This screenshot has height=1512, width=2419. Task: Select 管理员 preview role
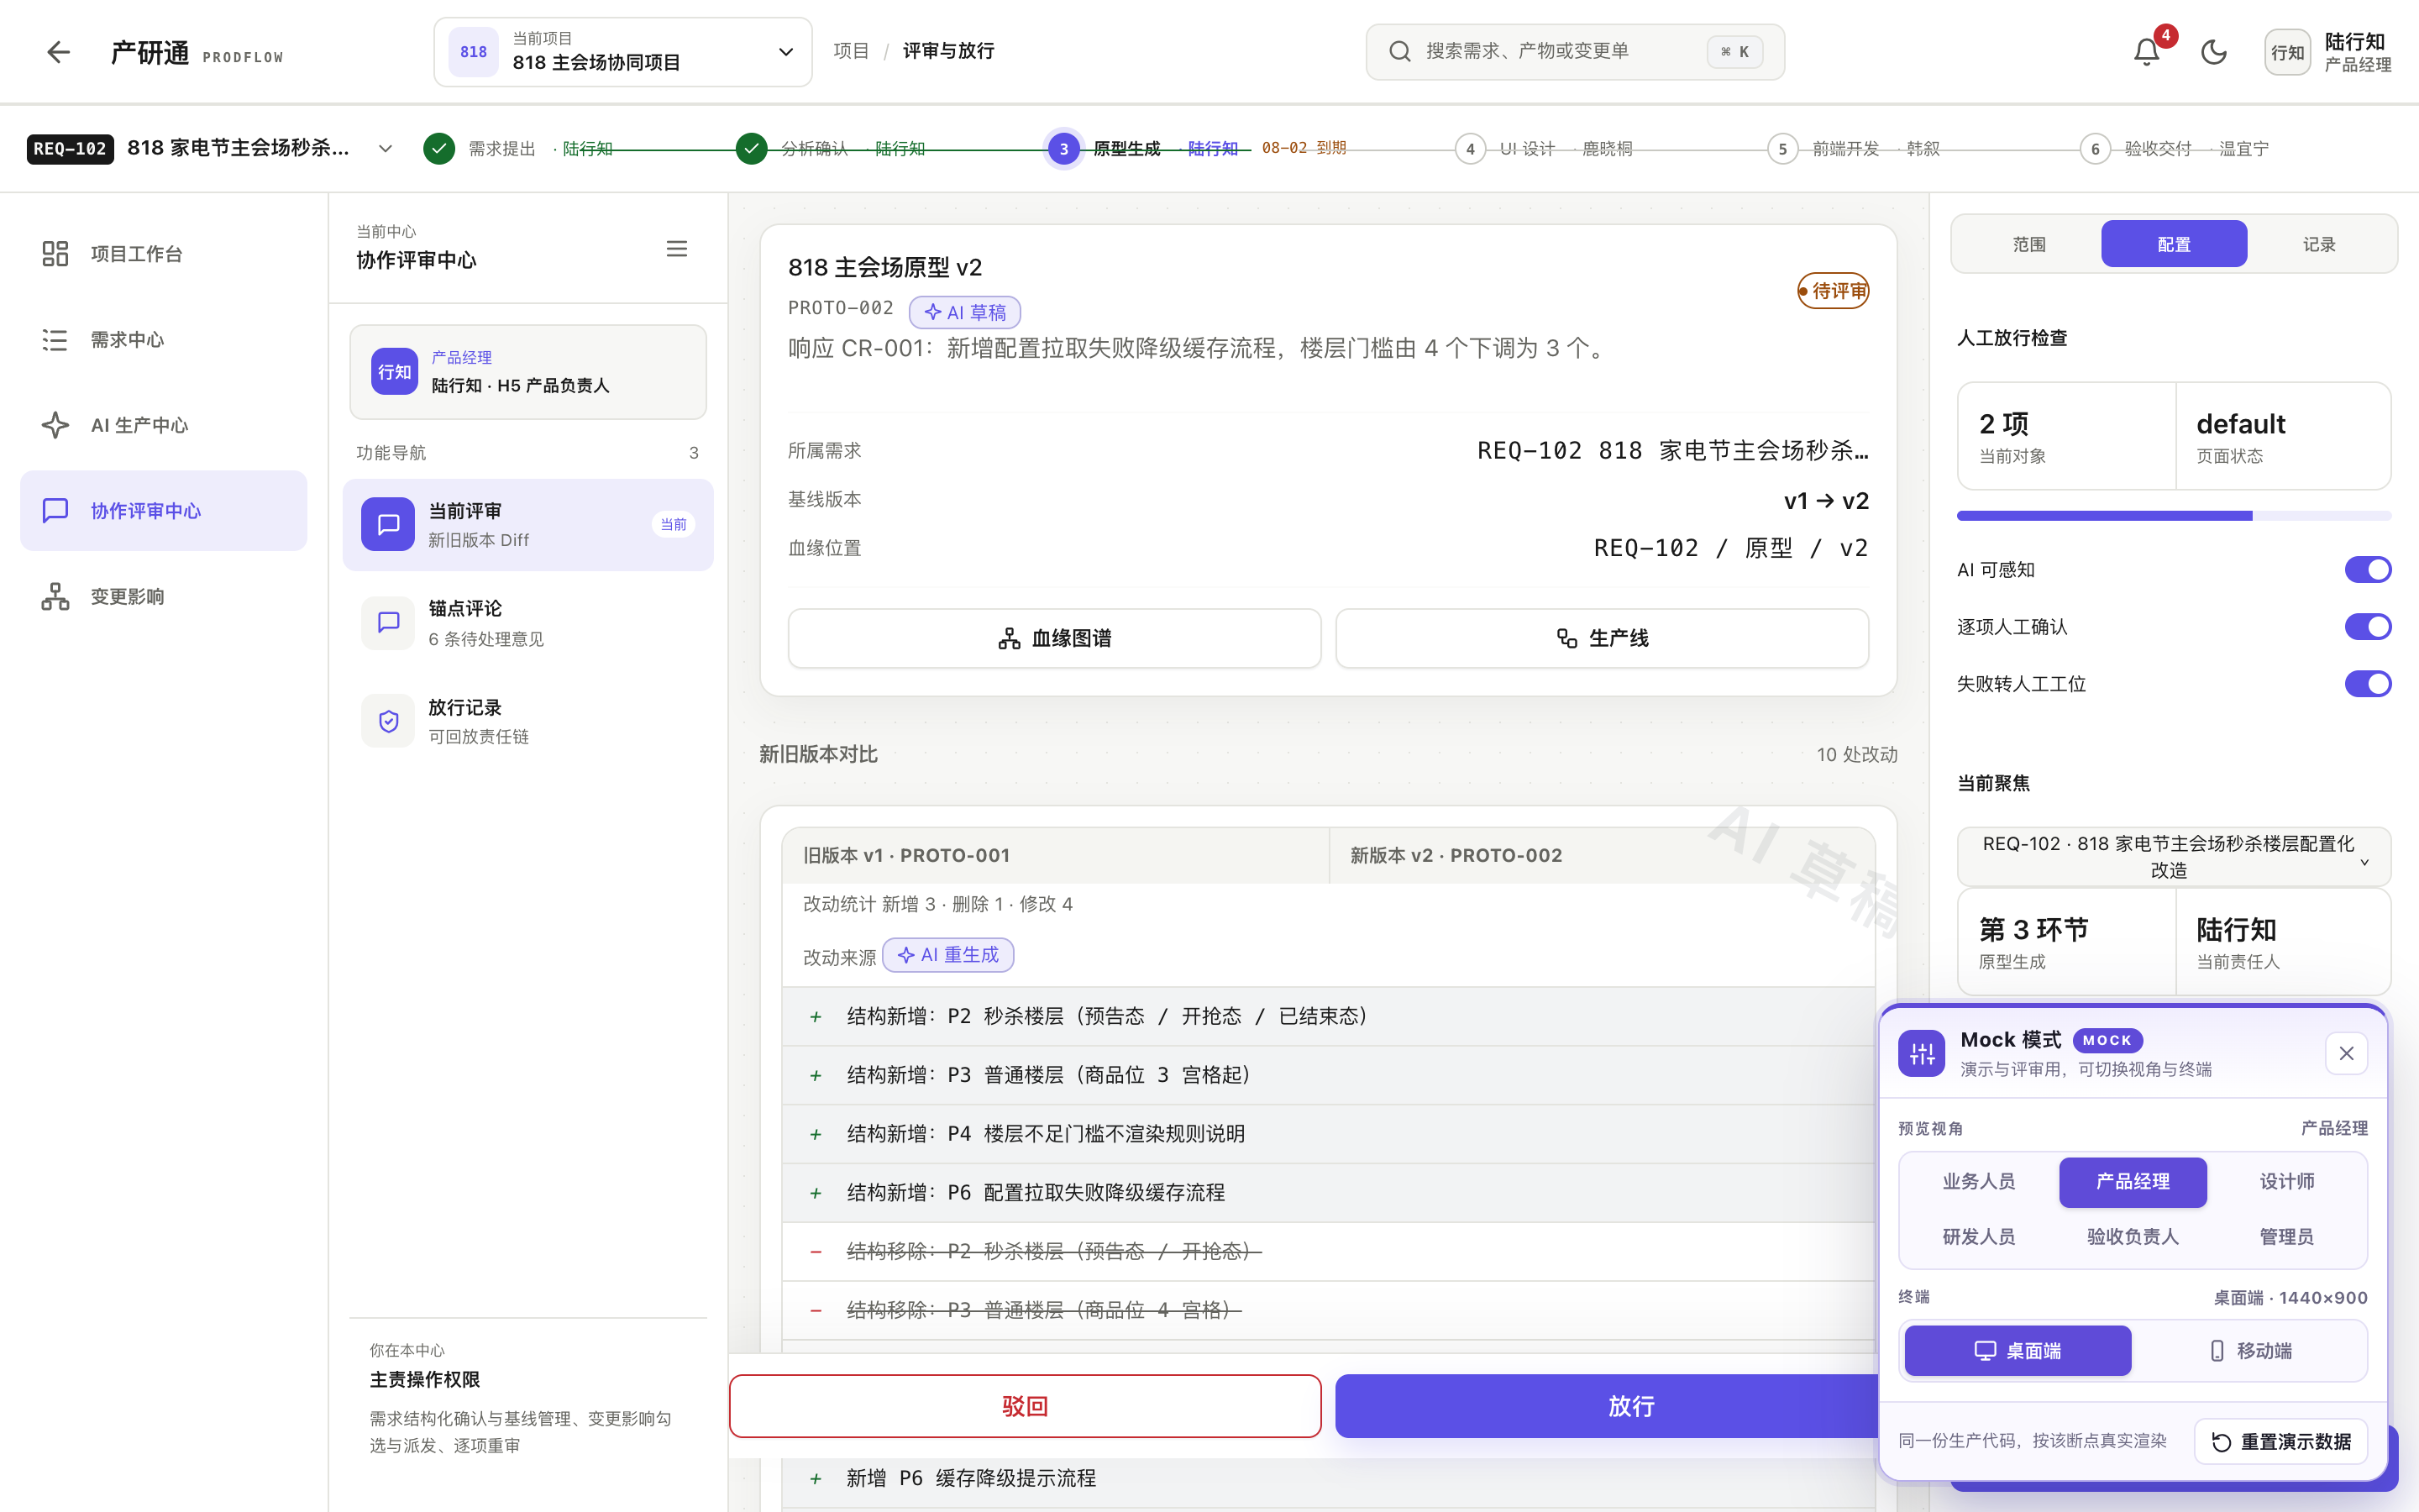tap(2286, 1237)
